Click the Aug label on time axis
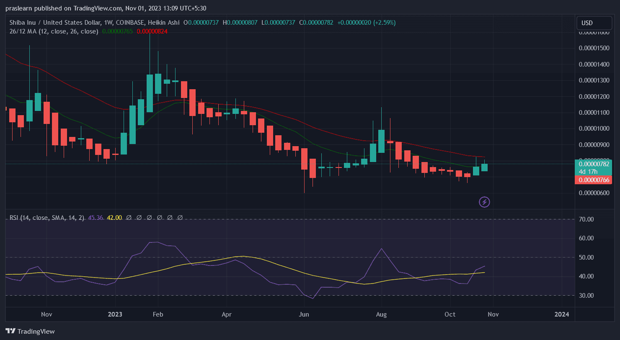This screenshot has height=340, width=620. 381,314
